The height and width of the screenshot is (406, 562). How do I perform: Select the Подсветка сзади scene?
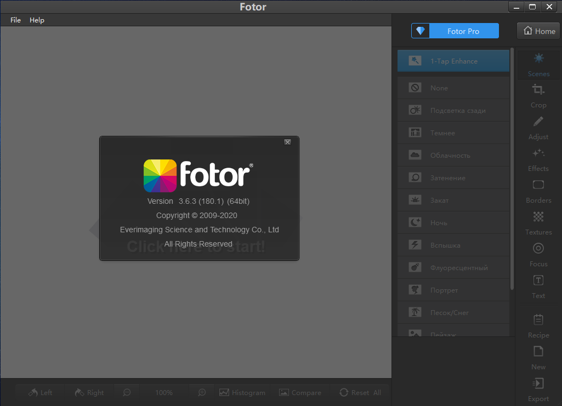(x=453, y=110)
